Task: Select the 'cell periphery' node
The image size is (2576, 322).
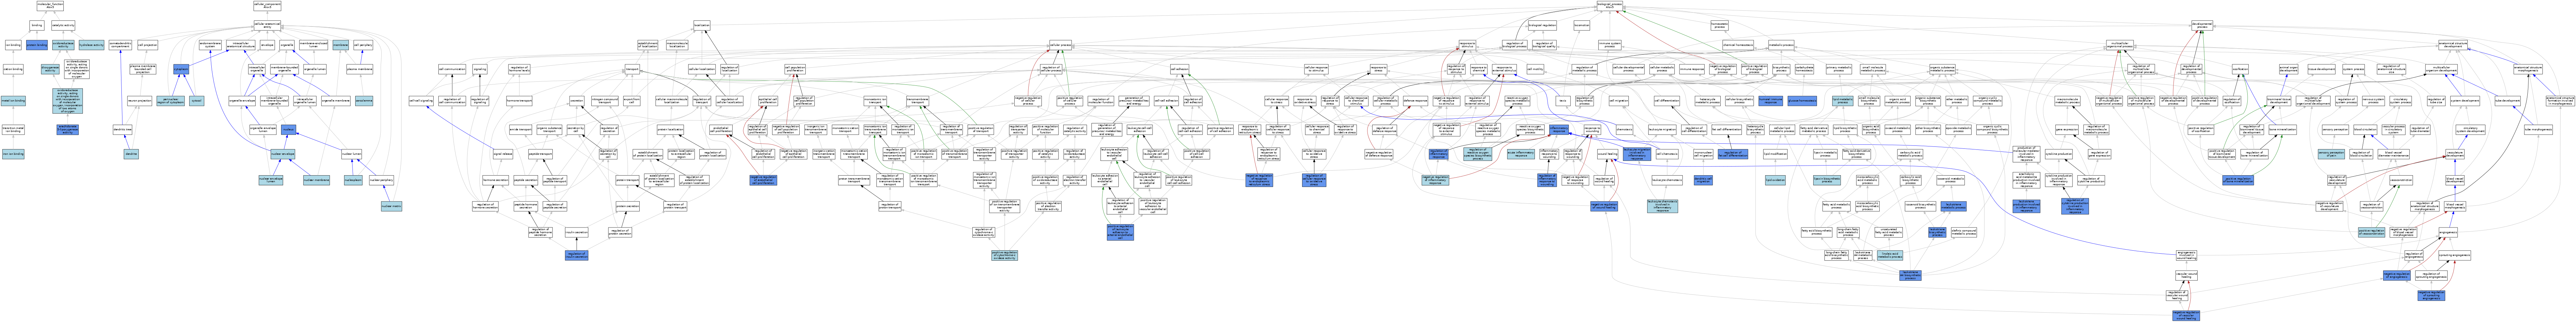Action: coord(363,45)
